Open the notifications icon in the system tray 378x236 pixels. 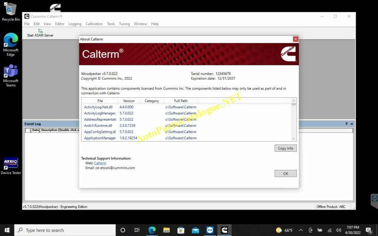[x=368, y=230]
